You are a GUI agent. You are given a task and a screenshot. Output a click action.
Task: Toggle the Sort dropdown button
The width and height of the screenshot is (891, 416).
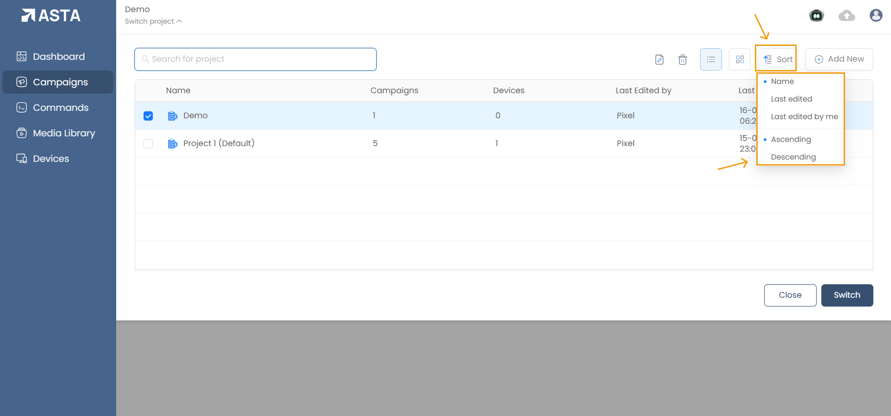point(778,59)
